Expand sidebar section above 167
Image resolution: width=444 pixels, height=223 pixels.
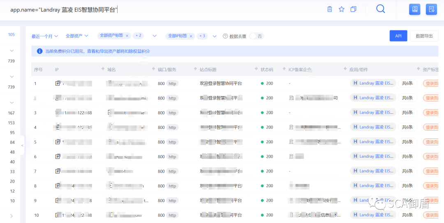tap(12, 103)
